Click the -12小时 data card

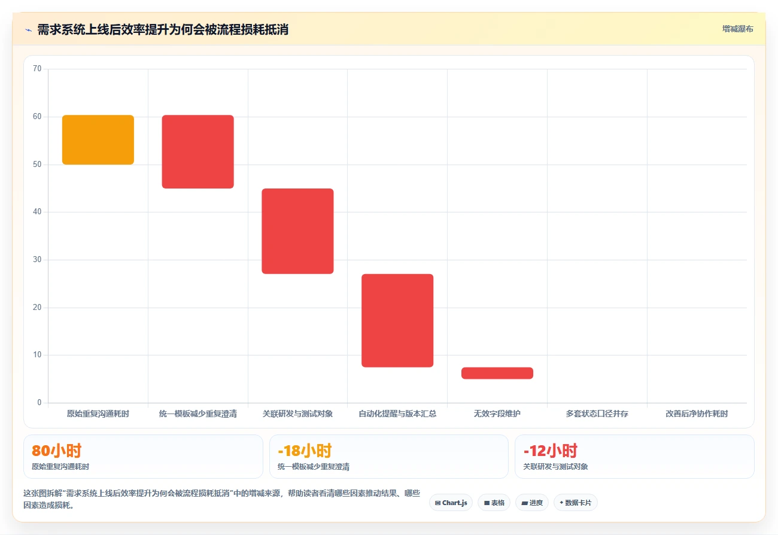[x=634, y=457]
